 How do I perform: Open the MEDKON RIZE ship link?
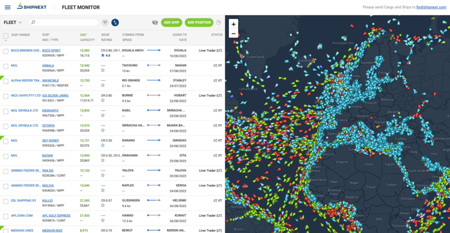52,230
